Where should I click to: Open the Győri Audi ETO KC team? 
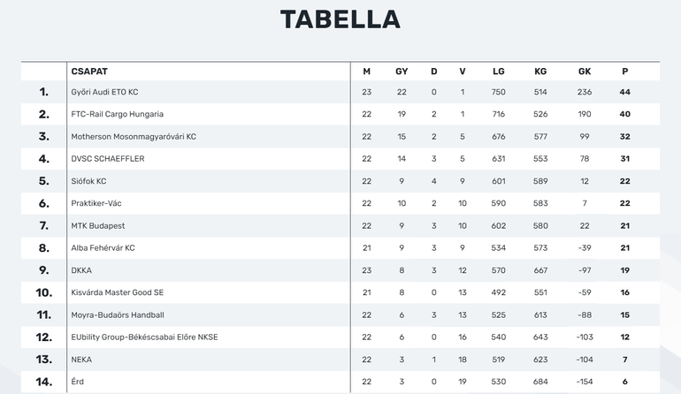104,92
